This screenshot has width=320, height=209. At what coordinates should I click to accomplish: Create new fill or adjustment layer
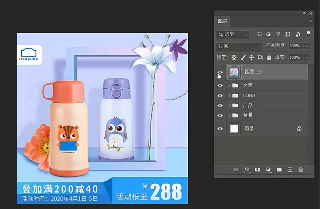click(268, 169)
